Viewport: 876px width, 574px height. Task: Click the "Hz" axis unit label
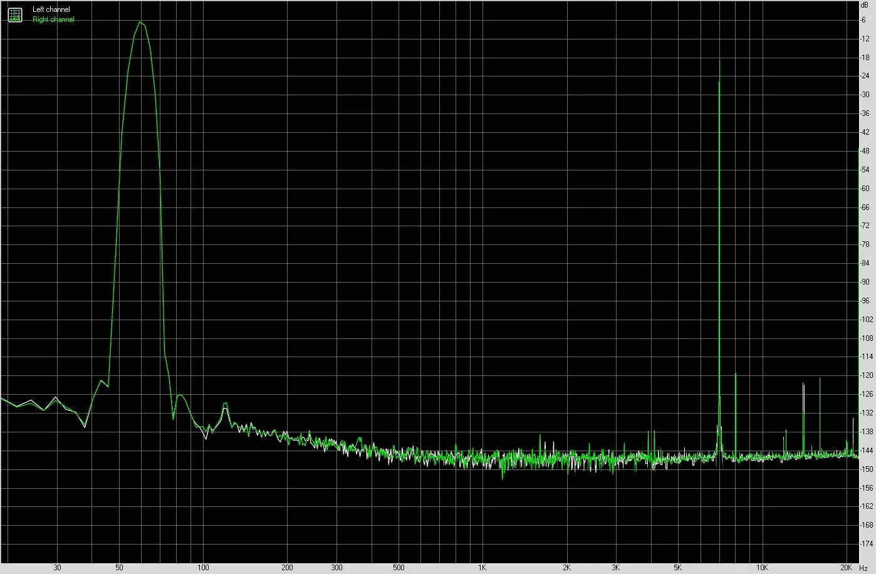click(863, 568)
